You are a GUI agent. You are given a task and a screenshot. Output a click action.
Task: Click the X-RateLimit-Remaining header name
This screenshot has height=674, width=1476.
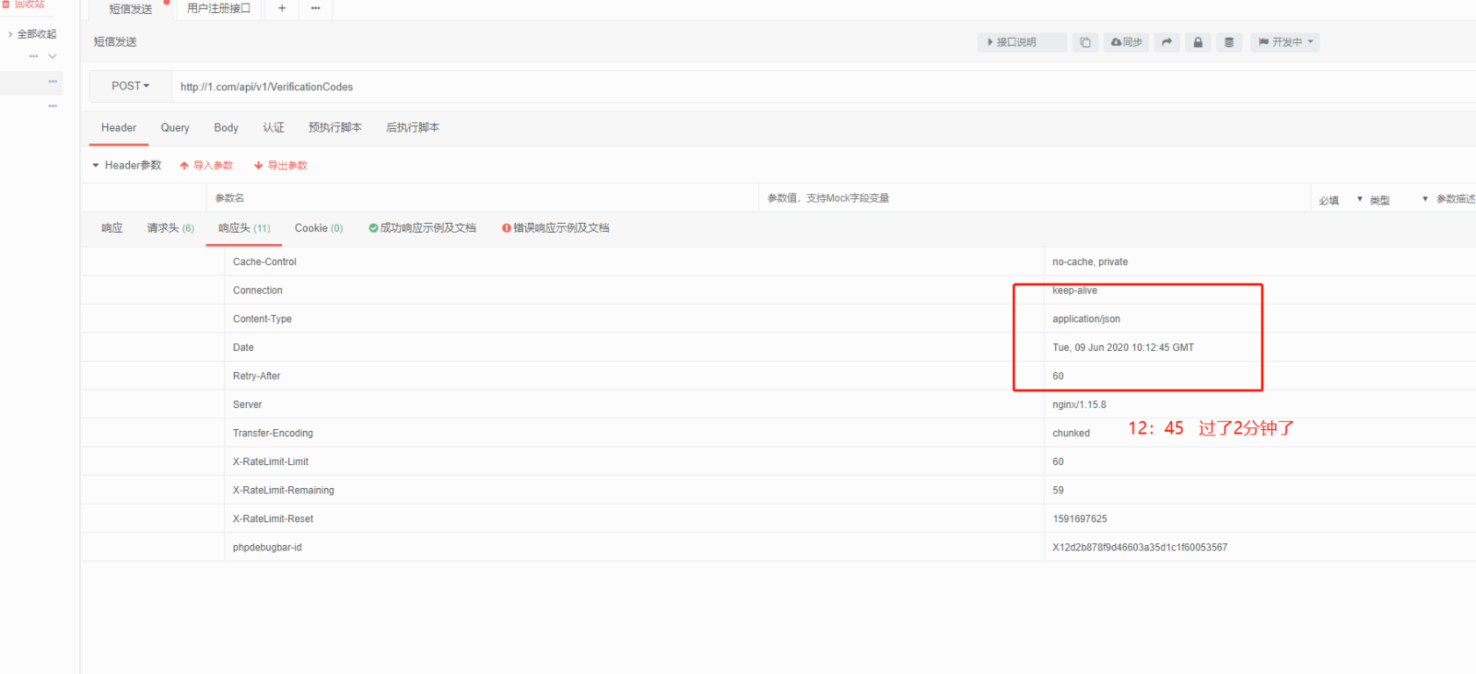tap(283, 490)
